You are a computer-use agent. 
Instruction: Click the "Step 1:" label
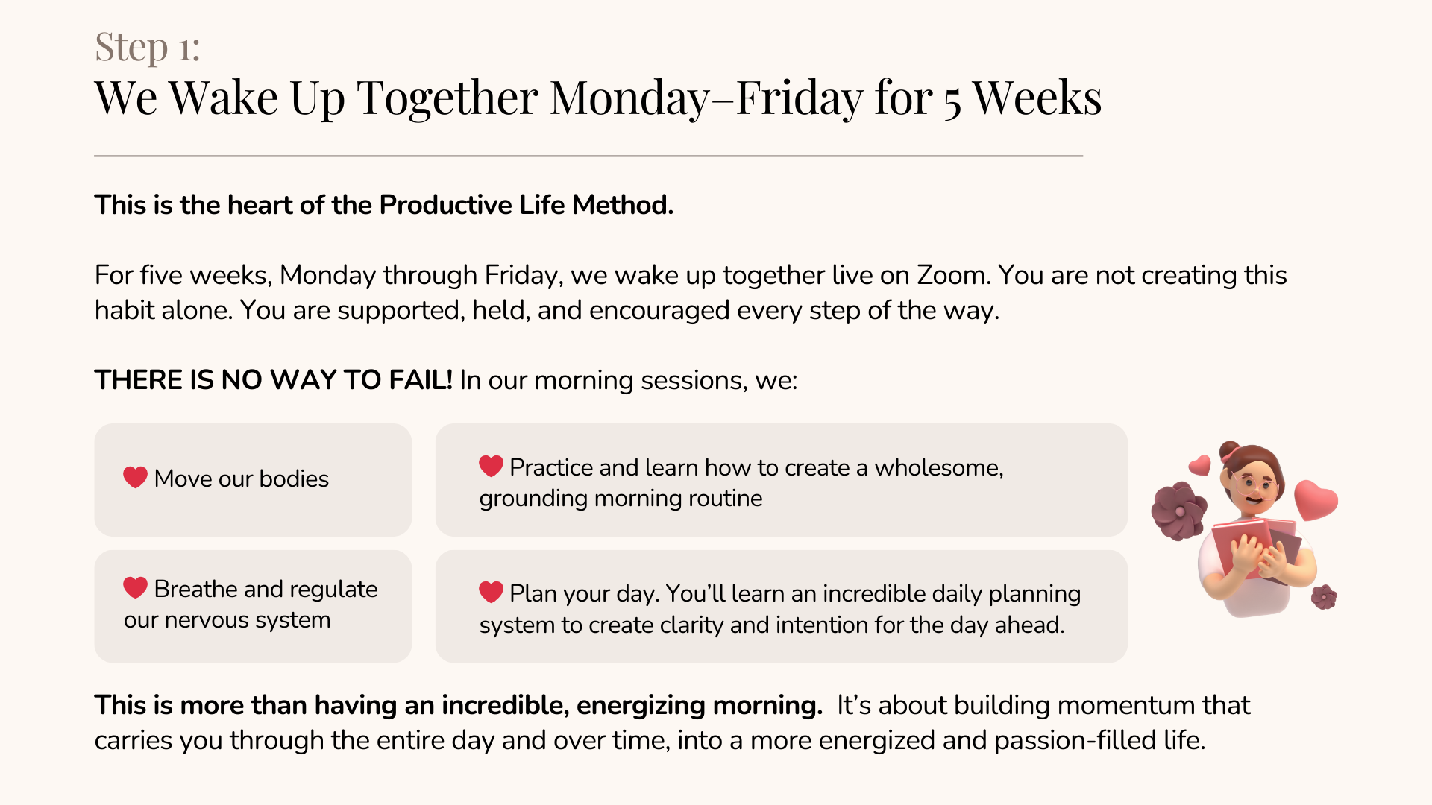coord(148,46)
